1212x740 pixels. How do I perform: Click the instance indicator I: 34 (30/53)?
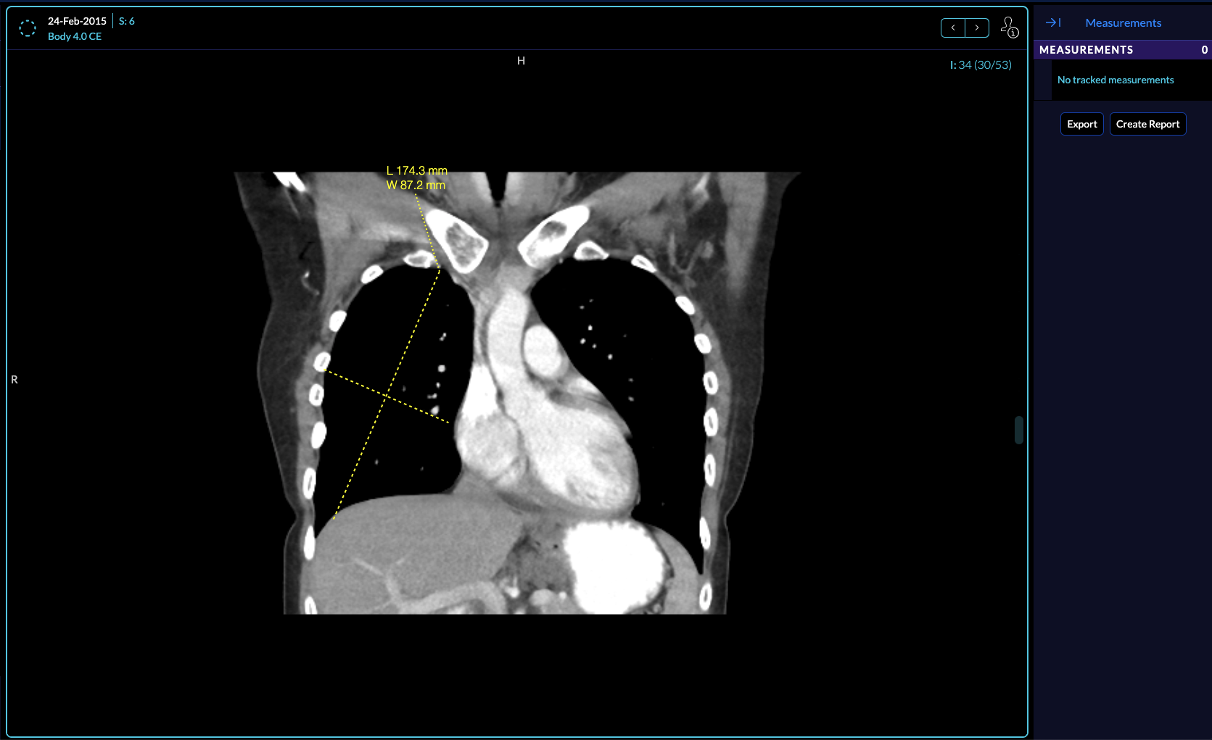[x=980, y=65]
